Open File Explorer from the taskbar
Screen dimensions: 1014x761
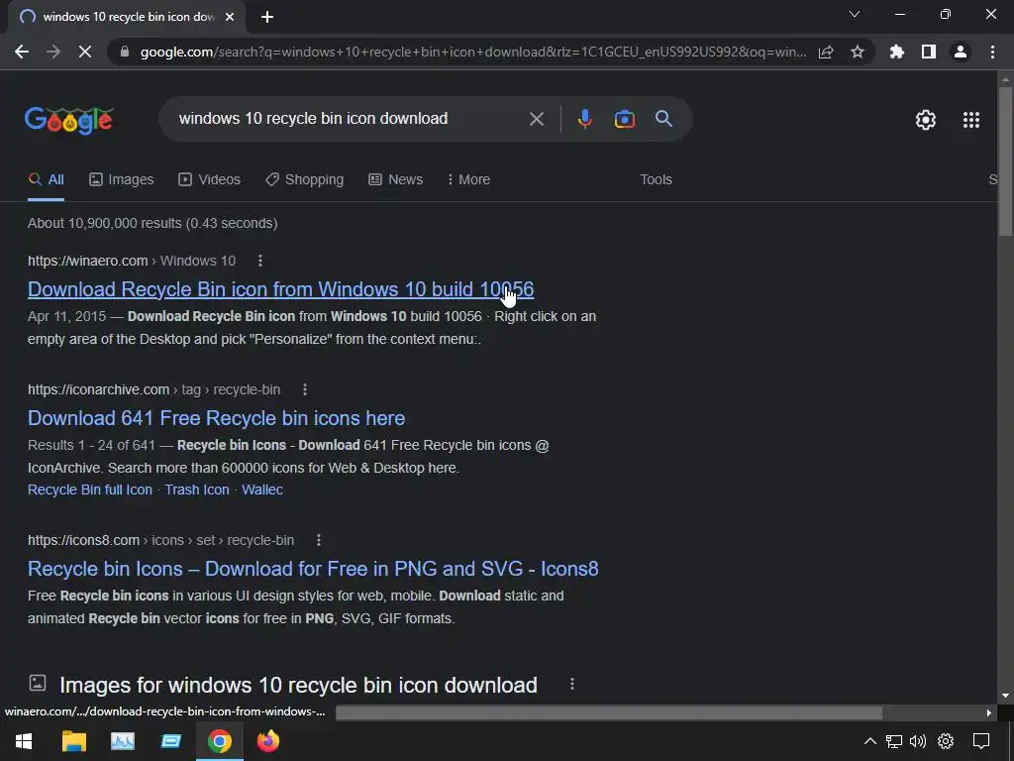[73, 741]
